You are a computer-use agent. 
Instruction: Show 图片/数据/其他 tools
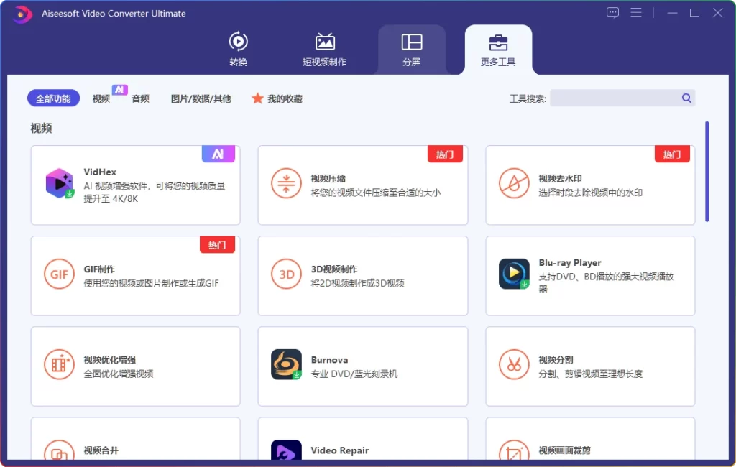[201, 98]
